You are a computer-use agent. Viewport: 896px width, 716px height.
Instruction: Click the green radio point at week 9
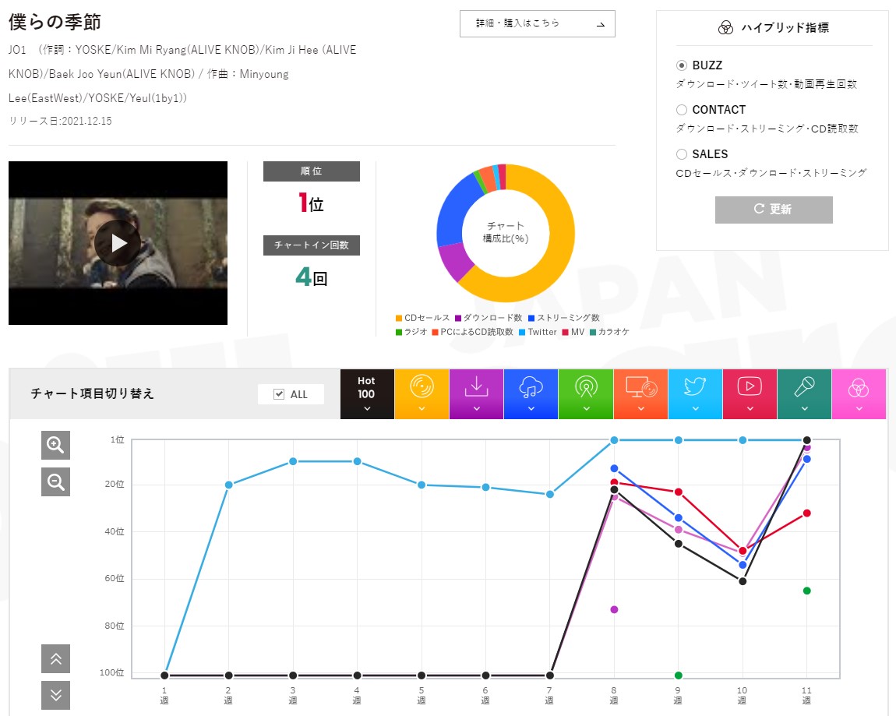click(679, 675)
